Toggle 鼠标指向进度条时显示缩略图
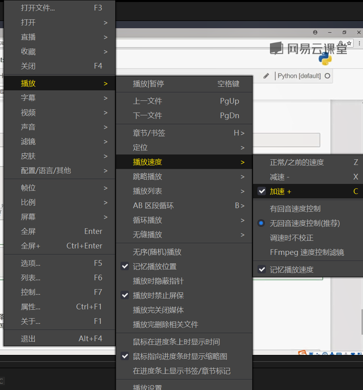Viewport: 363px width, 390px height. click(184, 356)
